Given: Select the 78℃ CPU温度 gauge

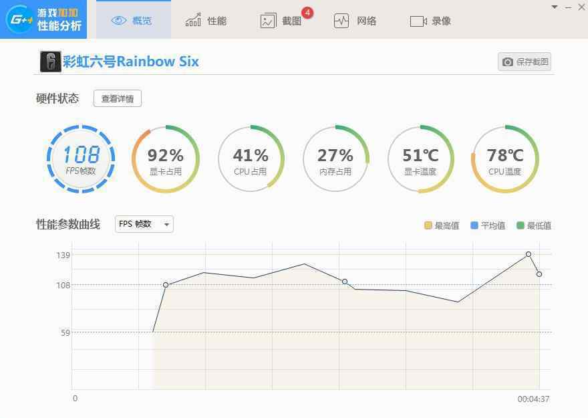Looking at the screenshot, I should pos(504,159).
